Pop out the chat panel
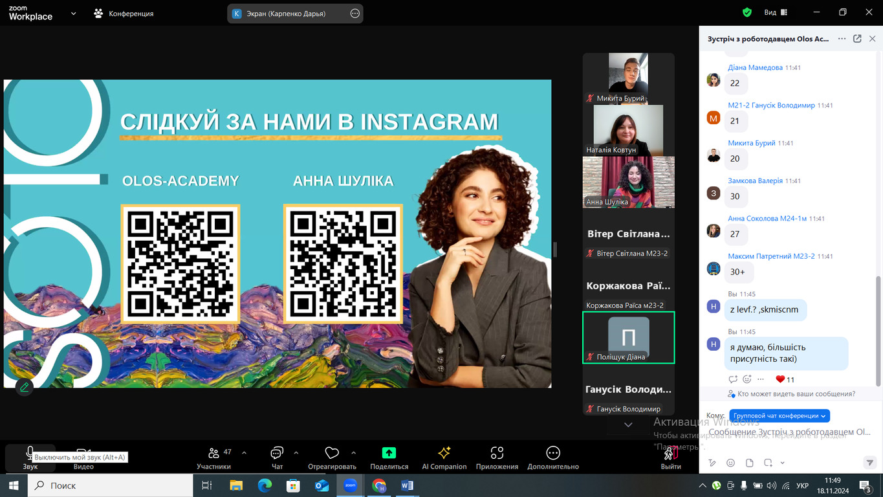Screen dimensions: 883x497 pyautogui.click(x=857, y=39)
